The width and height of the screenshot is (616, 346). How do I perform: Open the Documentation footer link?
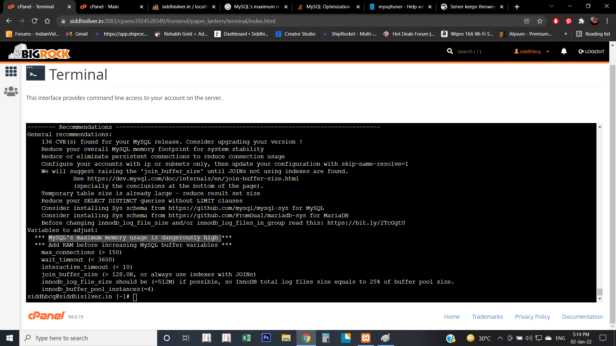pyautogui.click(x=582, y=317)
